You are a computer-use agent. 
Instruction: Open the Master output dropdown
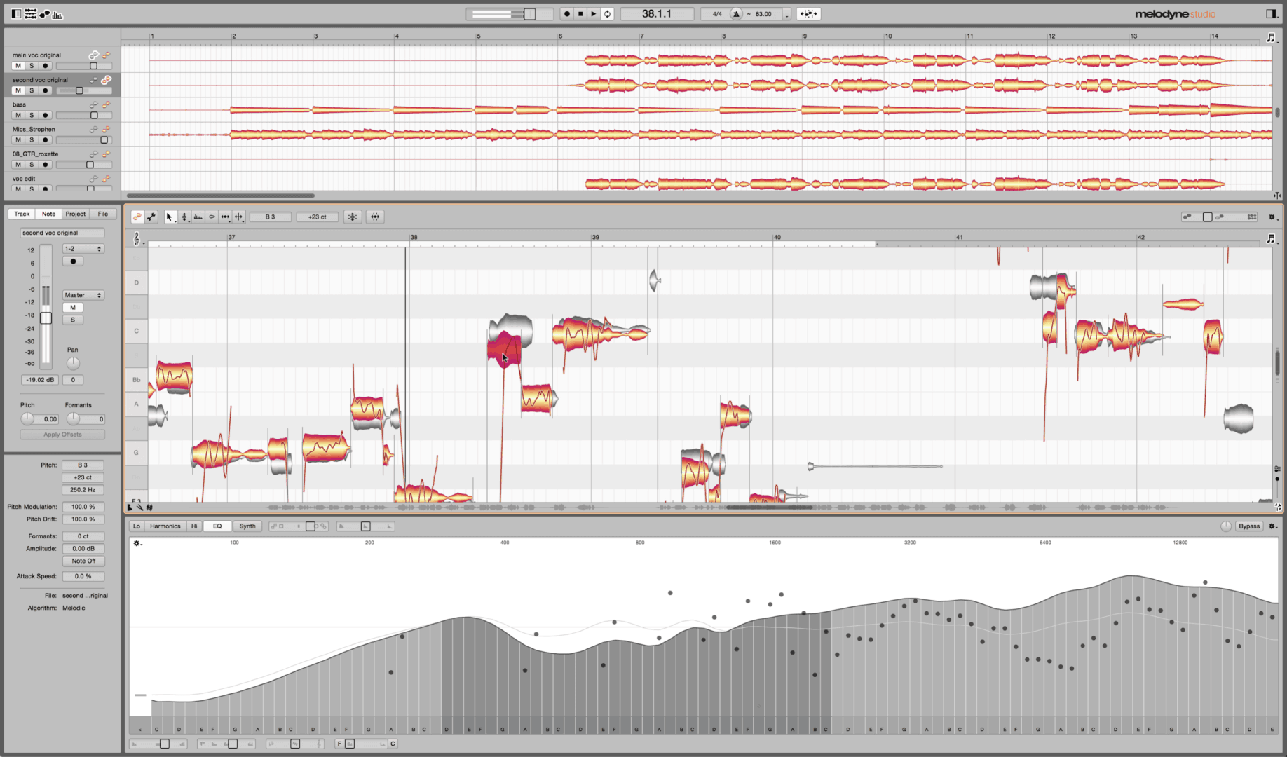pos(83,295)
